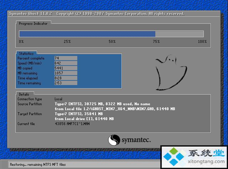Click the 'Current file' label

[x=26, y=124]
